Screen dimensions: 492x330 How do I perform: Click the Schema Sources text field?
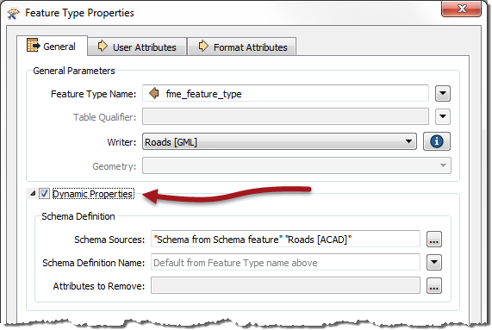click(285, 240)
